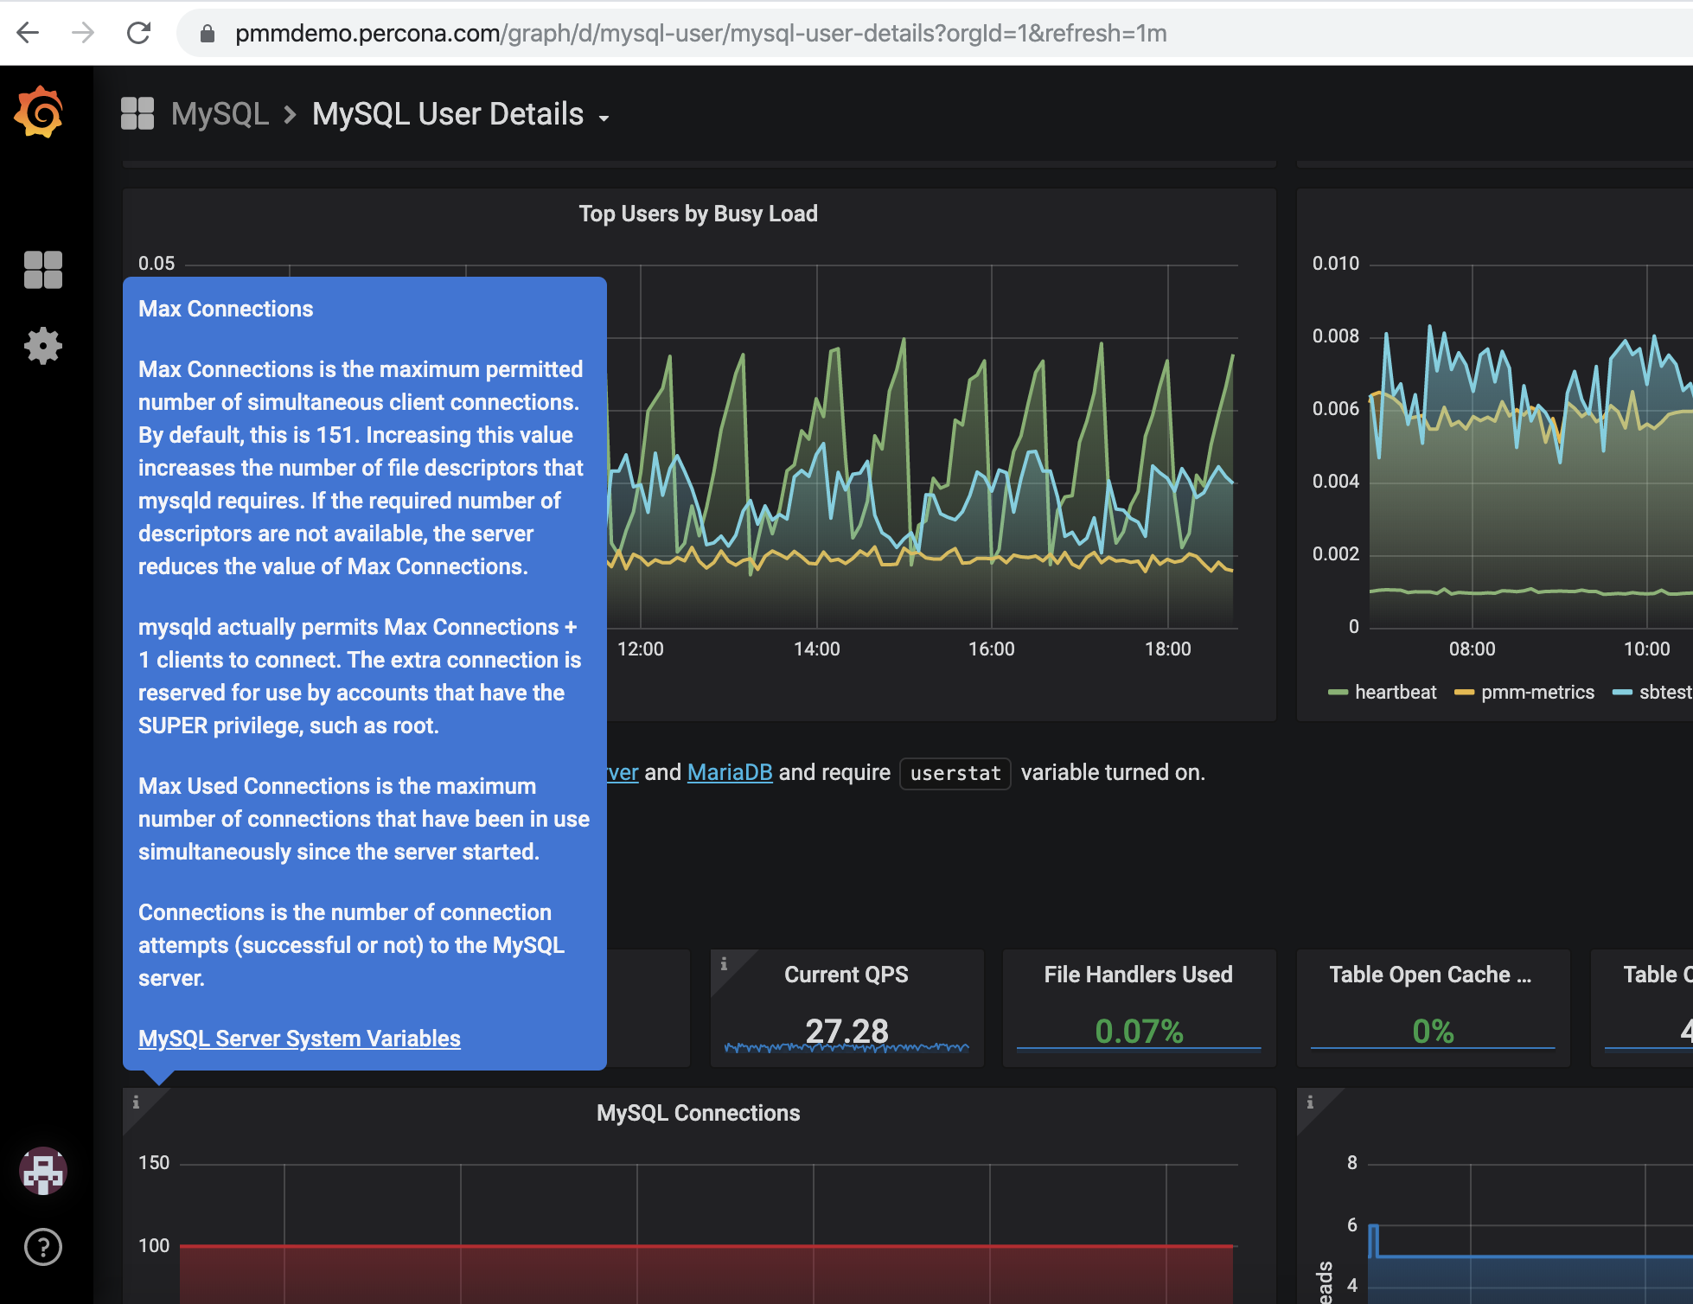Open Configuration gear in the sidebar
1693x1304 pixels.
coord(43,346)
